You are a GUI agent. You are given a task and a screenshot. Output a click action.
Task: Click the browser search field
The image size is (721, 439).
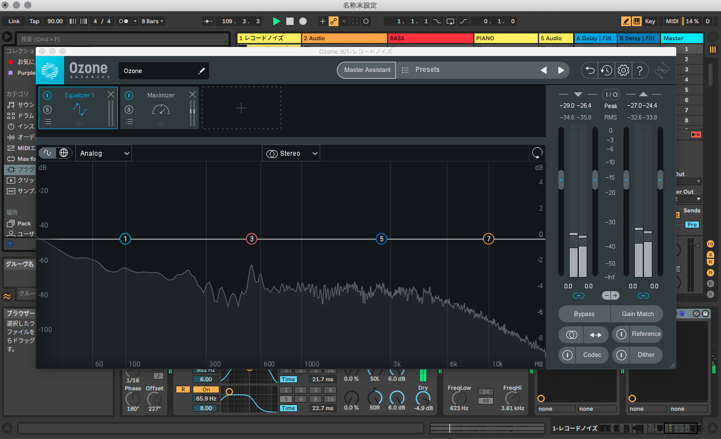pos(124,39)
